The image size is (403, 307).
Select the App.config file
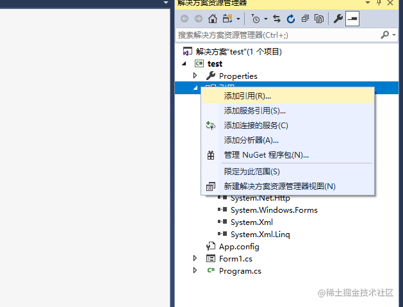[239, 247]
